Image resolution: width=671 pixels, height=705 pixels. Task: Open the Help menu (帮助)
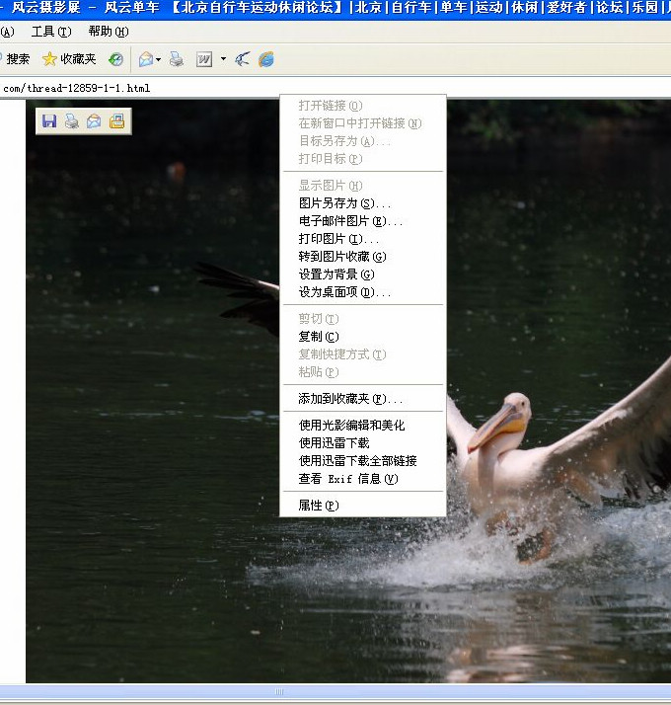(x=109, y=32)
